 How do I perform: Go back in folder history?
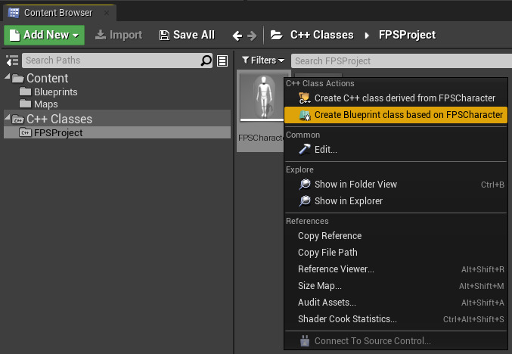tap(237, 36)
